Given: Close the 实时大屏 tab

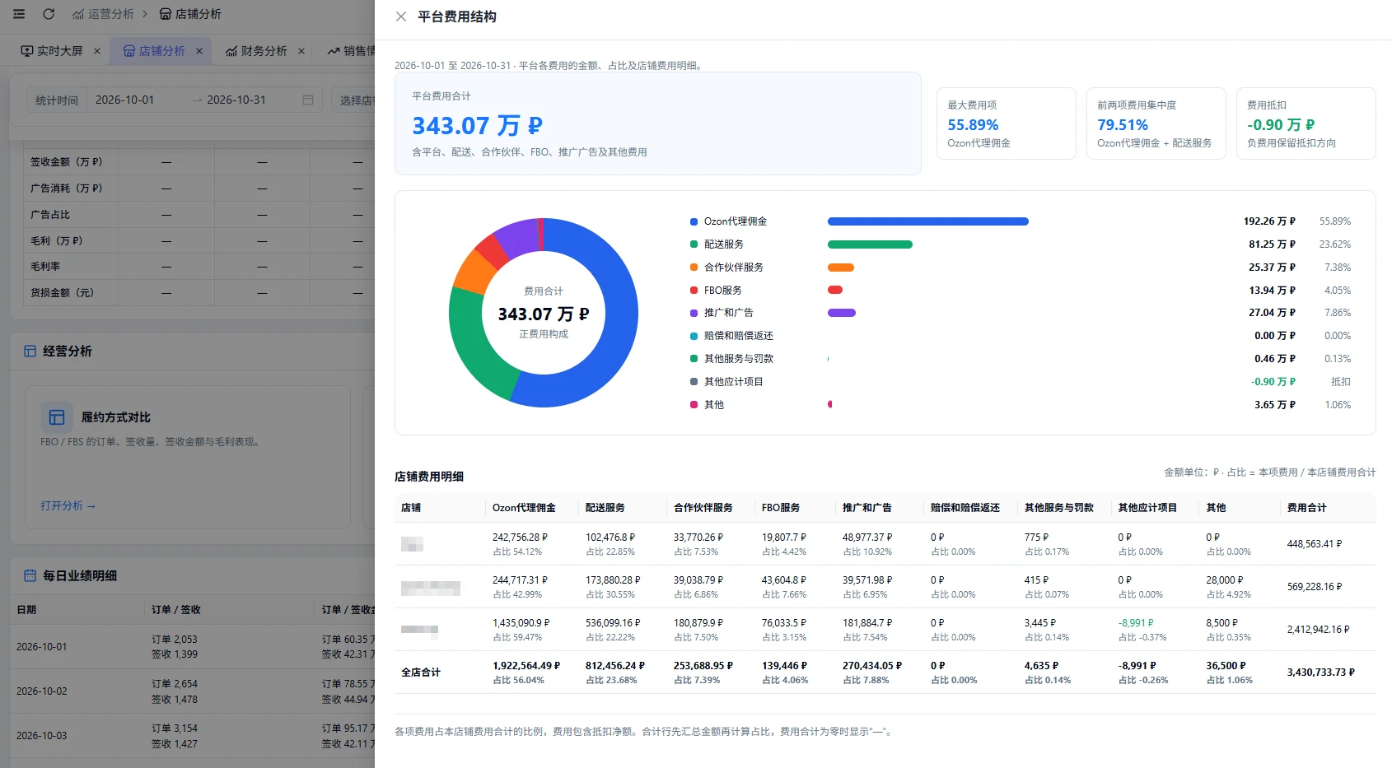Looking at the screenshot, I should [x=97, y=51].
